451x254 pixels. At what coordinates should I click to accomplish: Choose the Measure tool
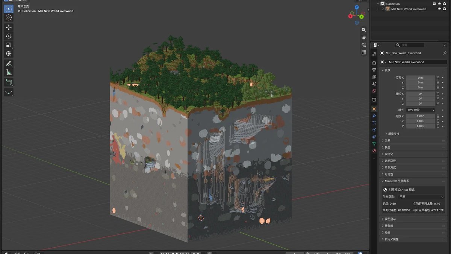coord(9,73)
